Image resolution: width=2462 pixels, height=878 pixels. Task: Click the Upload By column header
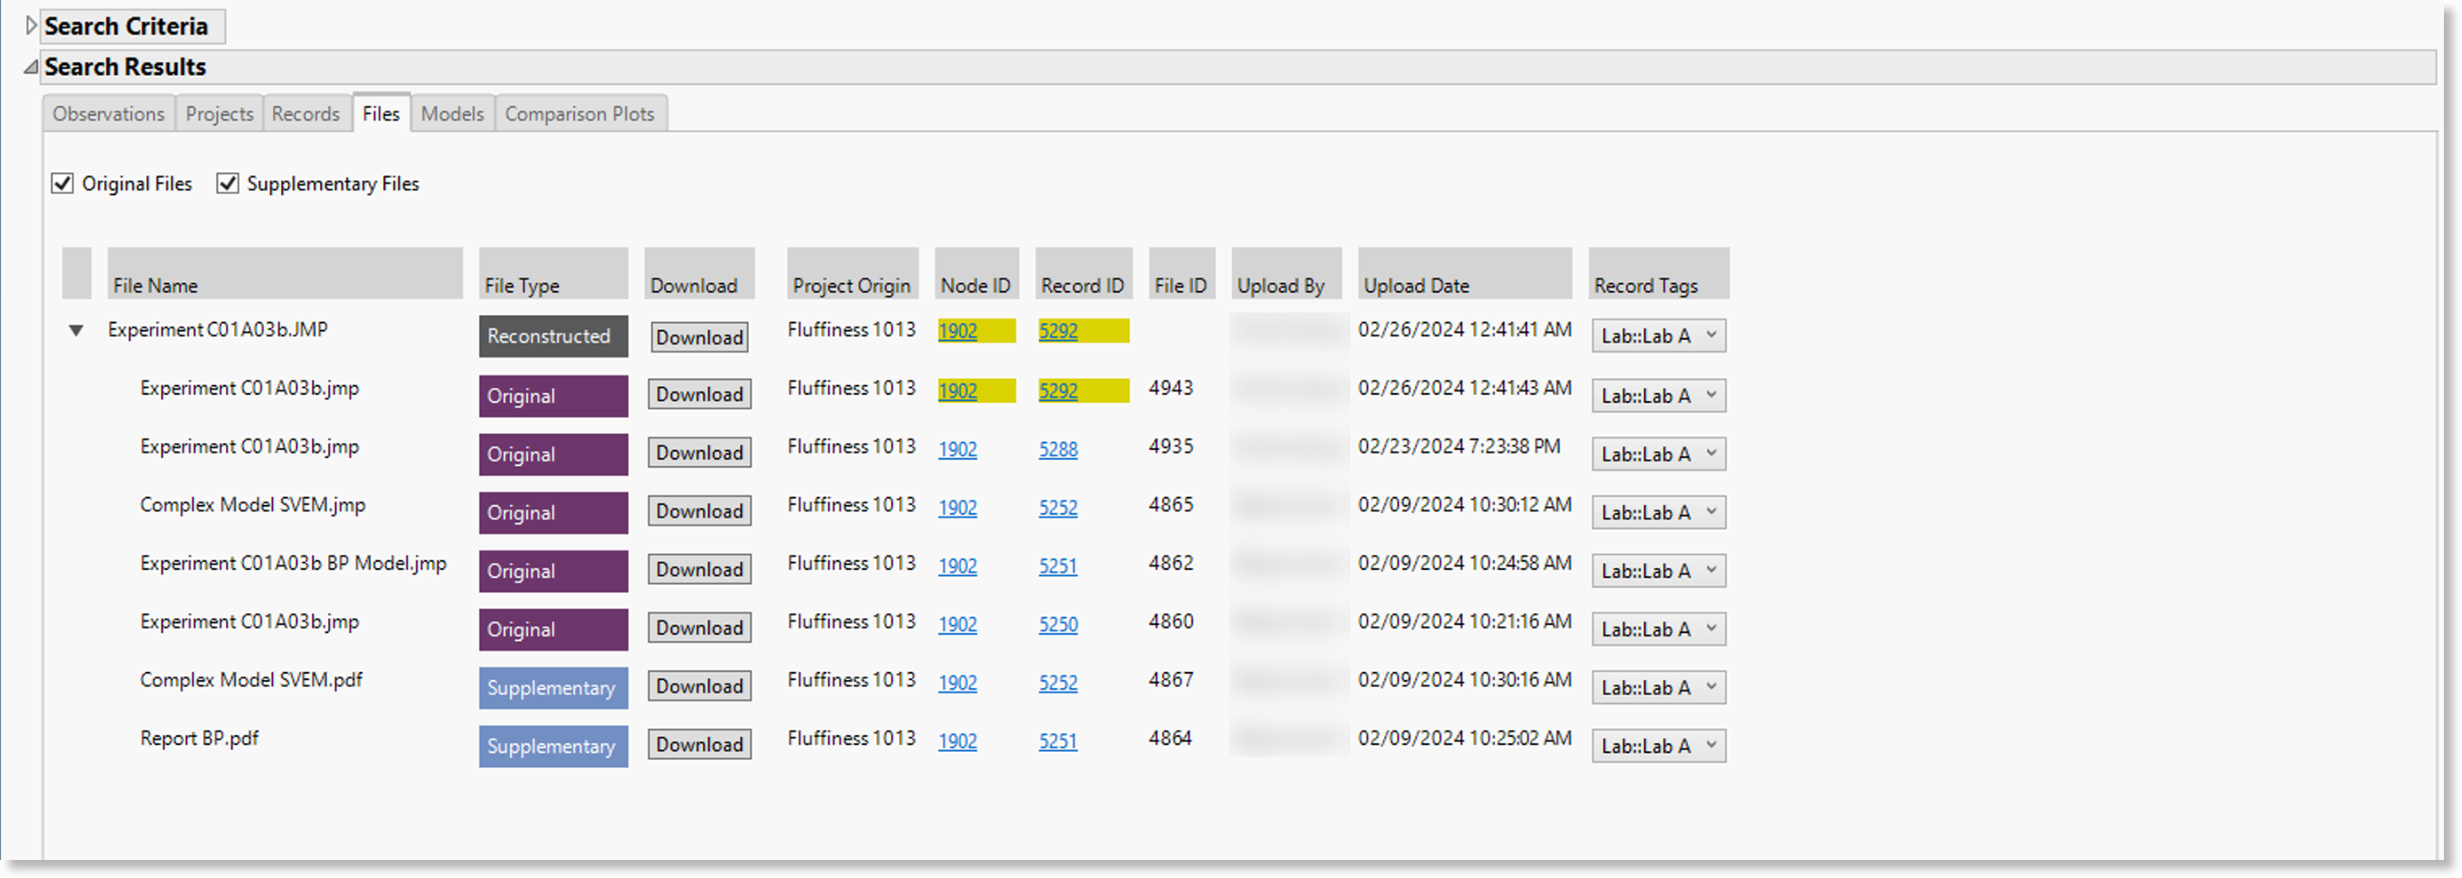(x=1285, y=273)
